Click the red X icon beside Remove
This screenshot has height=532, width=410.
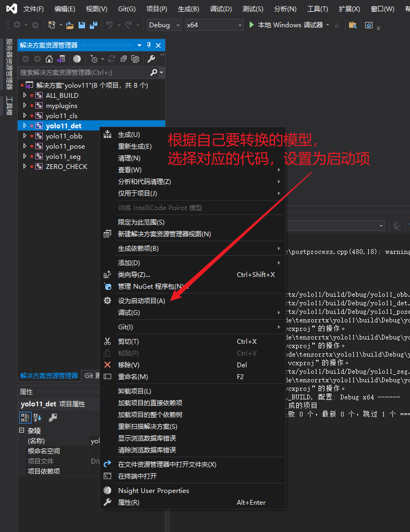coord(107,365)
